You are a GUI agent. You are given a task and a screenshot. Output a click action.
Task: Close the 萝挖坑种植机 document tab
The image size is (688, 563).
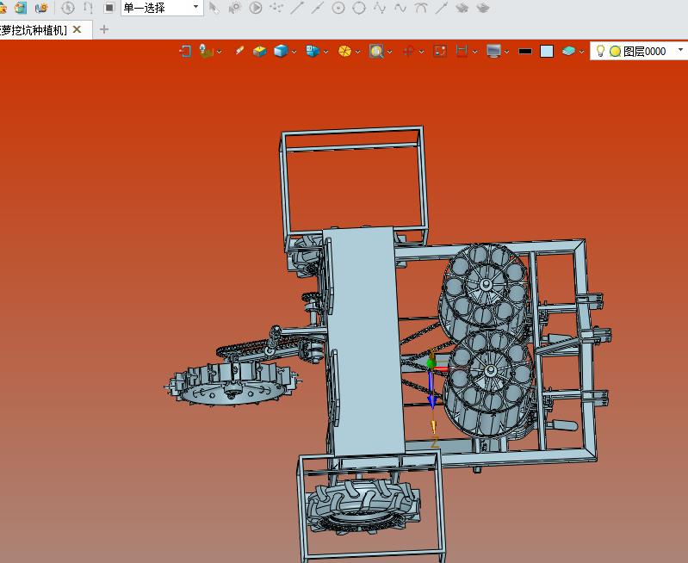(77, 29)
